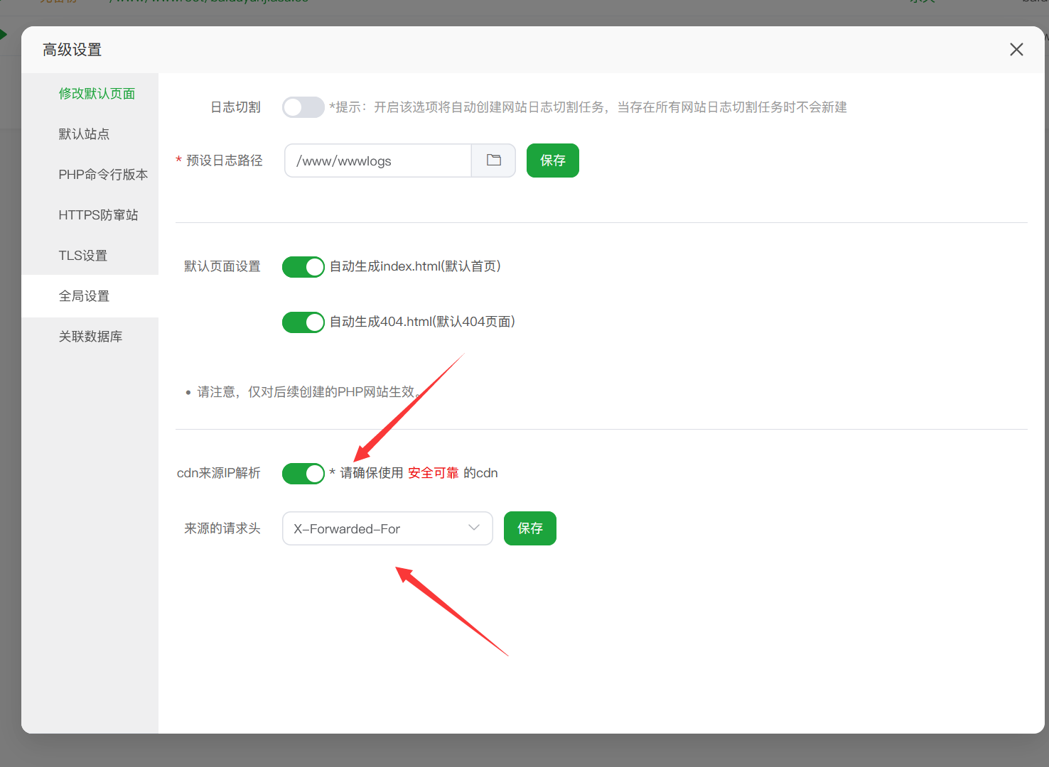Toggle cdn来源IP解析 switch off

(x=303, y=473)
